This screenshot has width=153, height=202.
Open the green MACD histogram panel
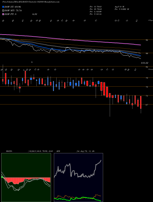click(x=26, y=178)
